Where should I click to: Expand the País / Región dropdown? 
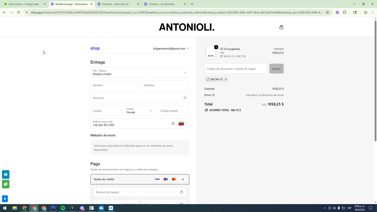140,72
